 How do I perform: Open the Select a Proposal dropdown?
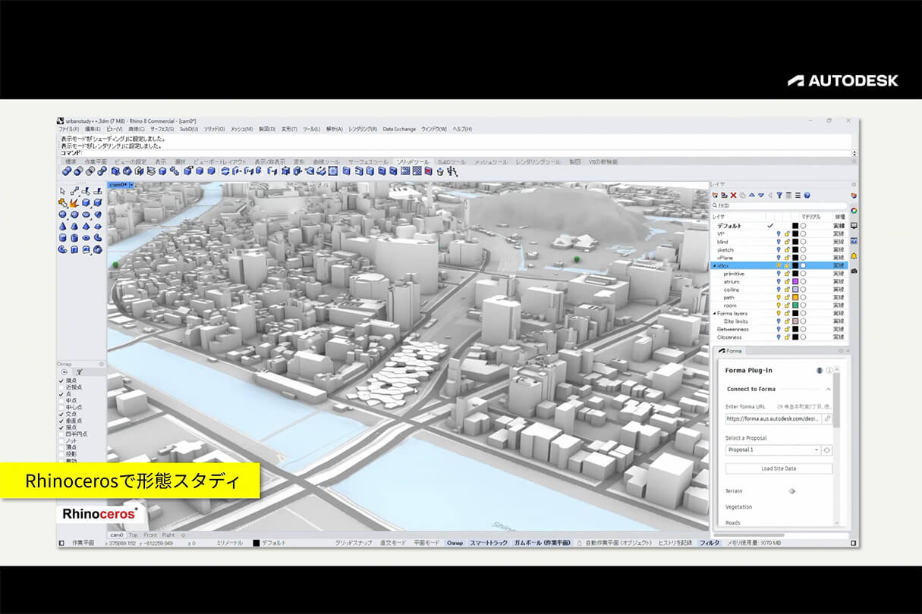click(773, 450)
